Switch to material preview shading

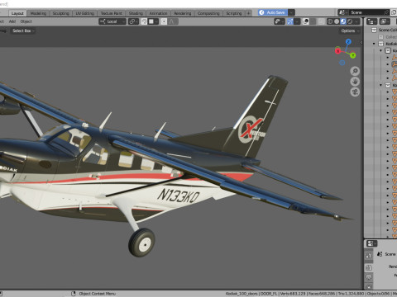pos(343,21)
